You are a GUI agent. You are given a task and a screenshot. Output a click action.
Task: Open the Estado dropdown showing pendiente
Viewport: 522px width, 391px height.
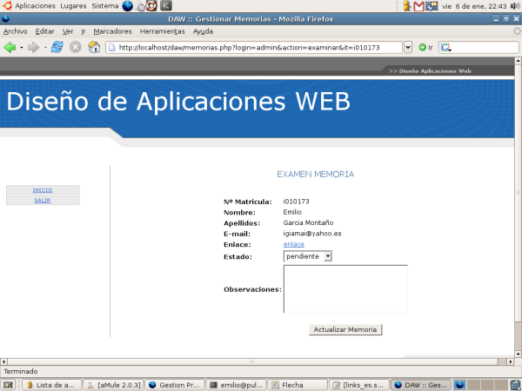(308, 256)
